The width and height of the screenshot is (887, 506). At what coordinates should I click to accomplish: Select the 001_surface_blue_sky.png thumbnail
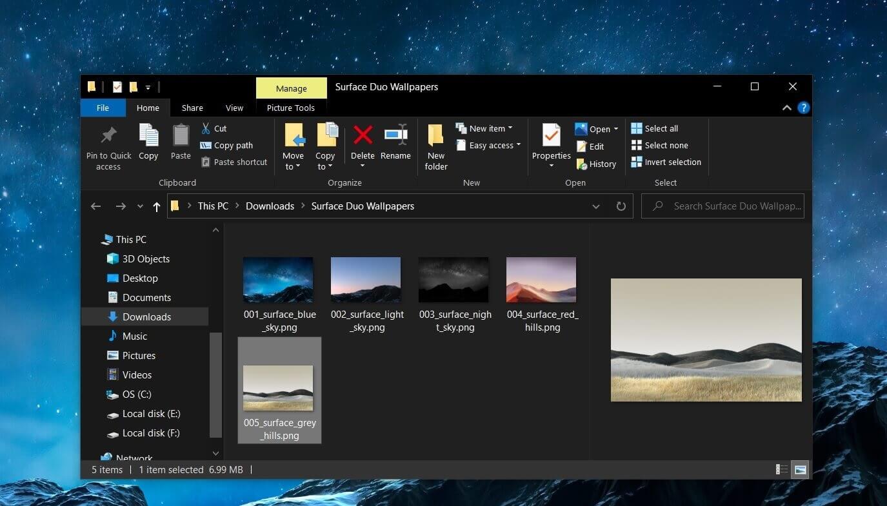point(278,280)
